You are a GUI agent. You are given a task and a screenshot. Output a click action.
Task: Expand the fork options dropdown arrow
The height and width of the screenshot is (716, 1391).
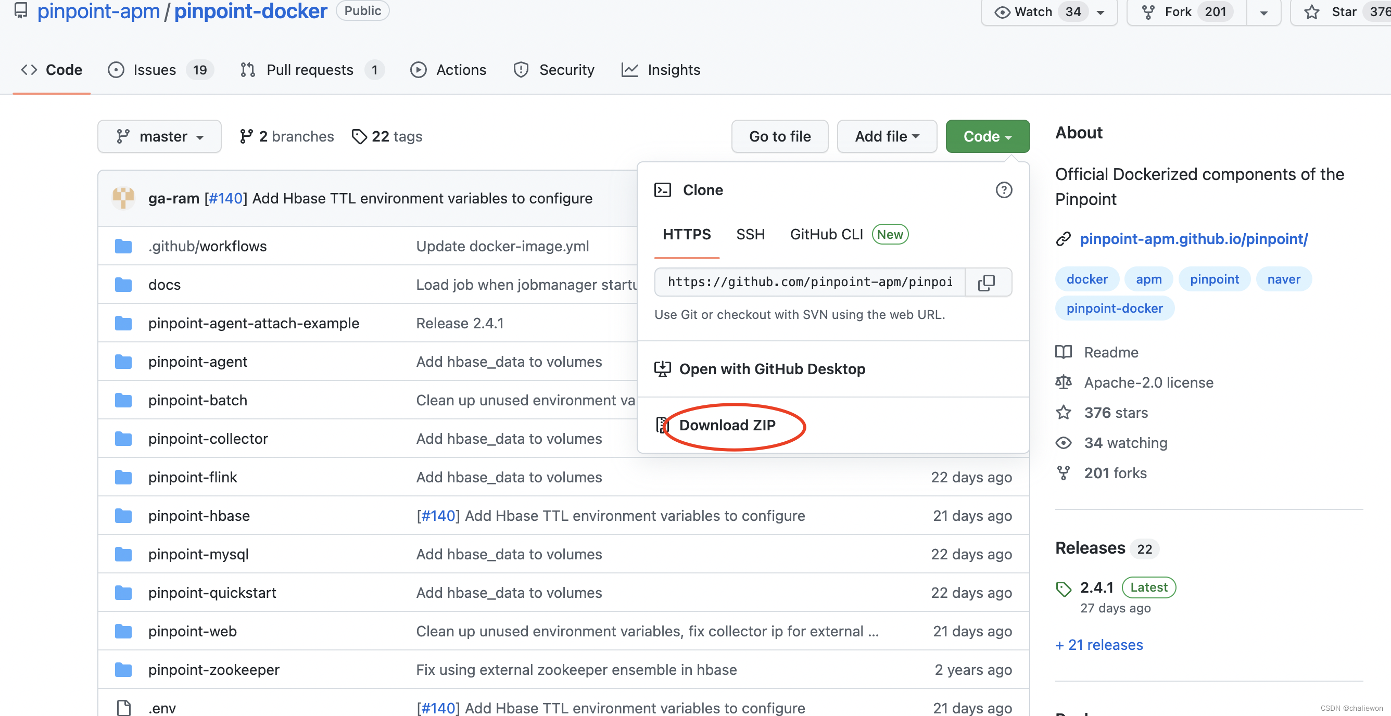pyautogui.click(x=1263, y=12)
